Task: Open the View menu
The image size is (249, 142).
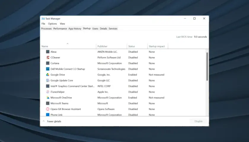Action: pyautogui.click(x=63, y=24)
